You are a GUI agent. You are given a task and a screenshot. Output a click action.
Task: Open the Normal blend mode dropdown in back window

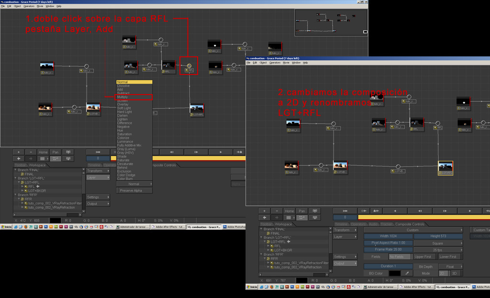(134, 184)
